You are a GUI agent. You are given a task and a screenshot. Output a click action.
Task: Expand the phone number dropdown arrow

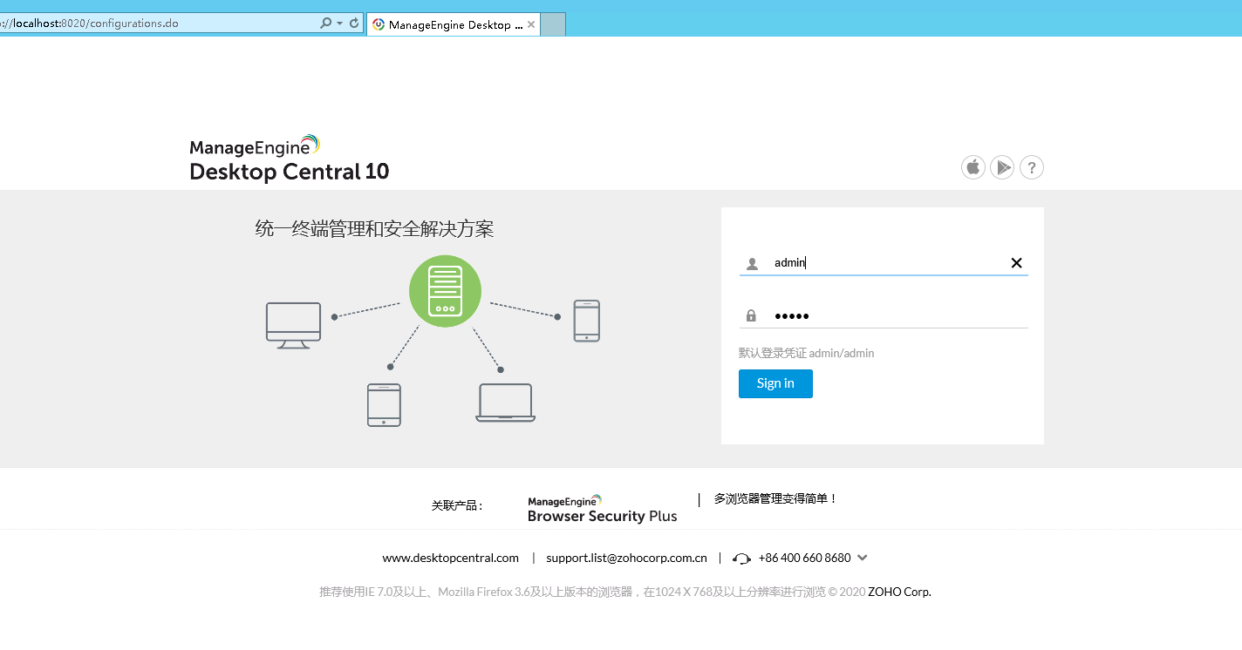tap(863, 558)
